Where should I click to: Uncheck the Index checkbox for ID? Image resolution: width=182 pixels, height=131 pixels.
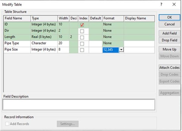click(x=82, y=25)
